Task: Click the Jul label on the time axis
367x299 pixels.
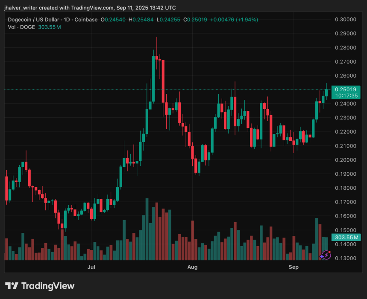Action: click(x=91, y=267)
